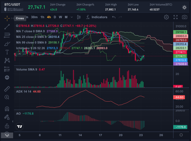Expand the more timeframes dropdown
This screenshot has height=141, width=191.
pyautogui.click(x=72, y=17)
